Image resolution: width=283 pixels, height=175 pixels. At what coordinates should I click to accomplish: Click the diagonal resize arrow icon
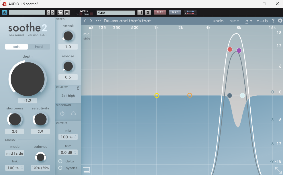click(278, 170)
